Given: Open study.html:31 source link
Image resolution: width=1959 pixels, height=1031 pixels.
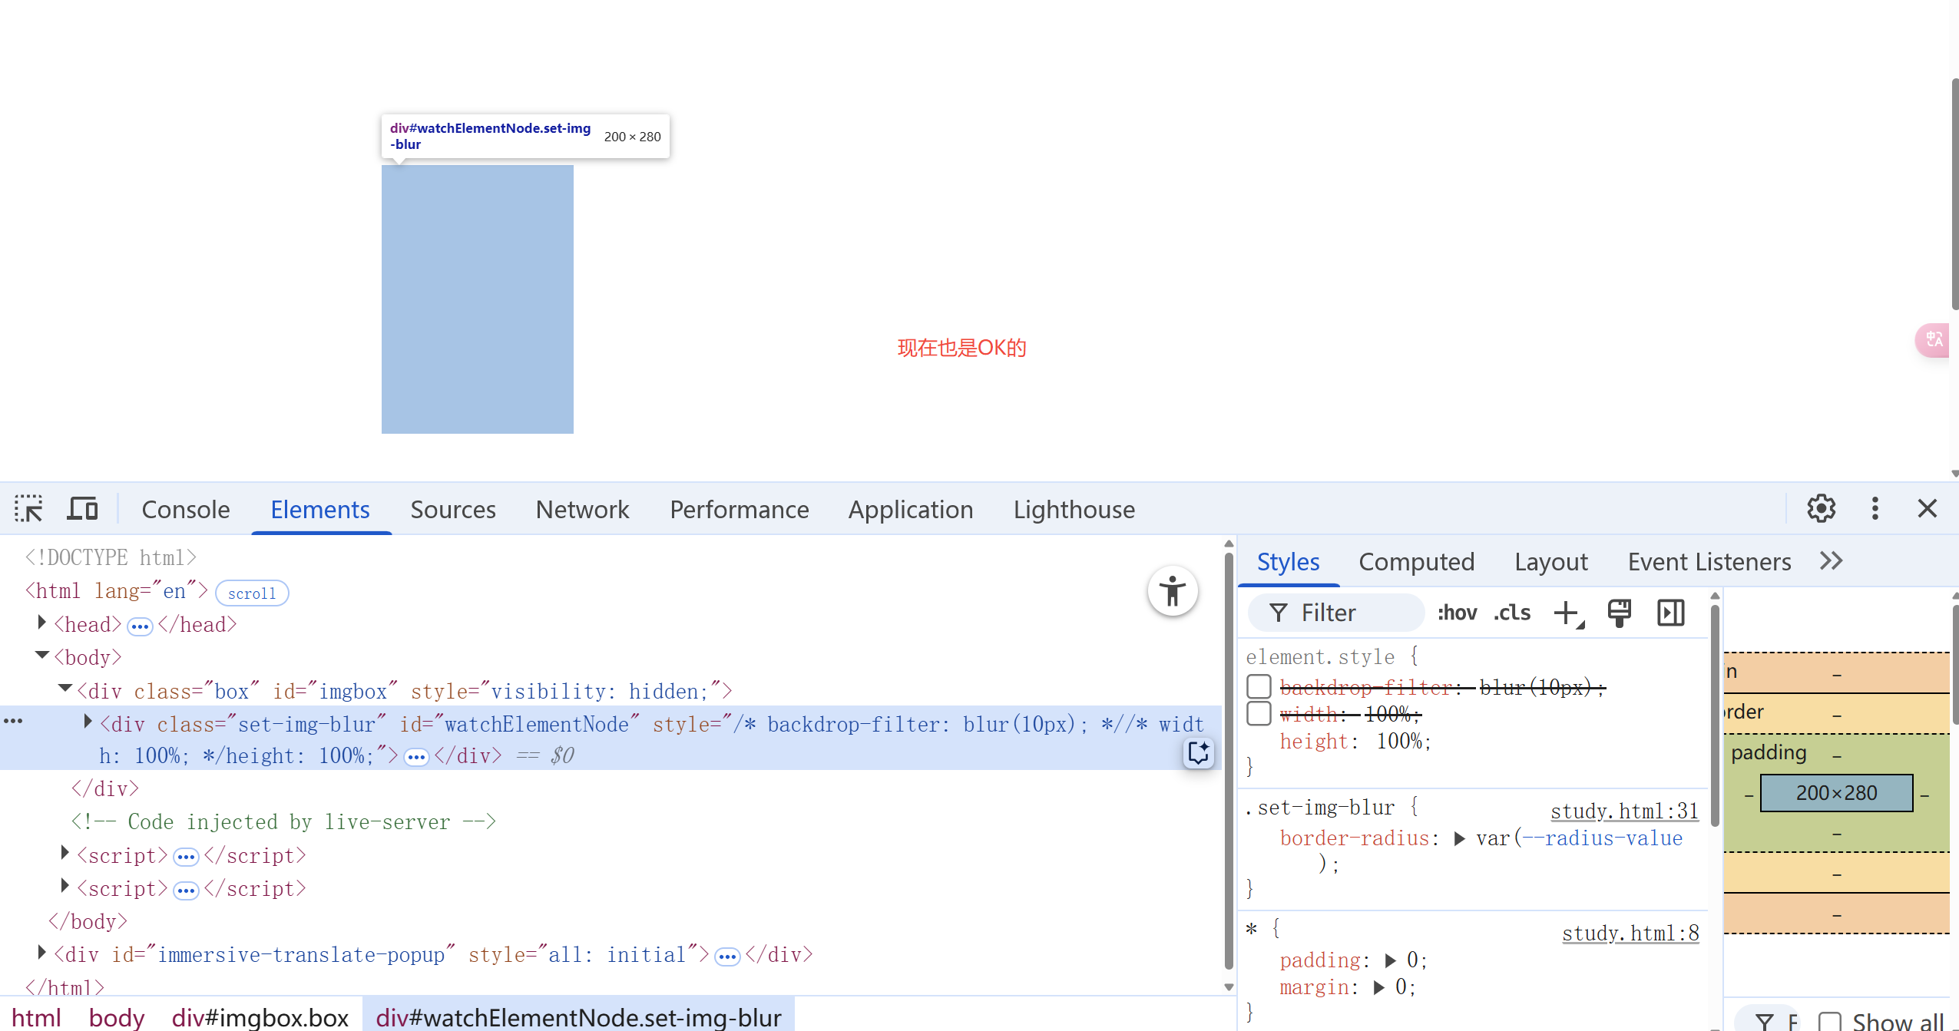Looking at the screenshot, I should (1623, 811).
